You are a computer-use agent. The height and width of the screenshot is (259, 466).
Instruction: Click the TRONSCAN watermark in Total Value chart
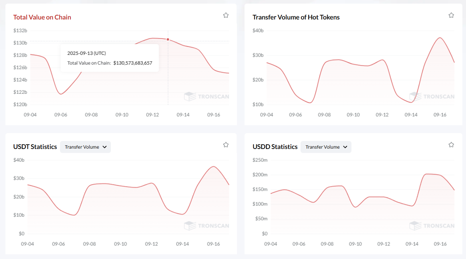207,96
